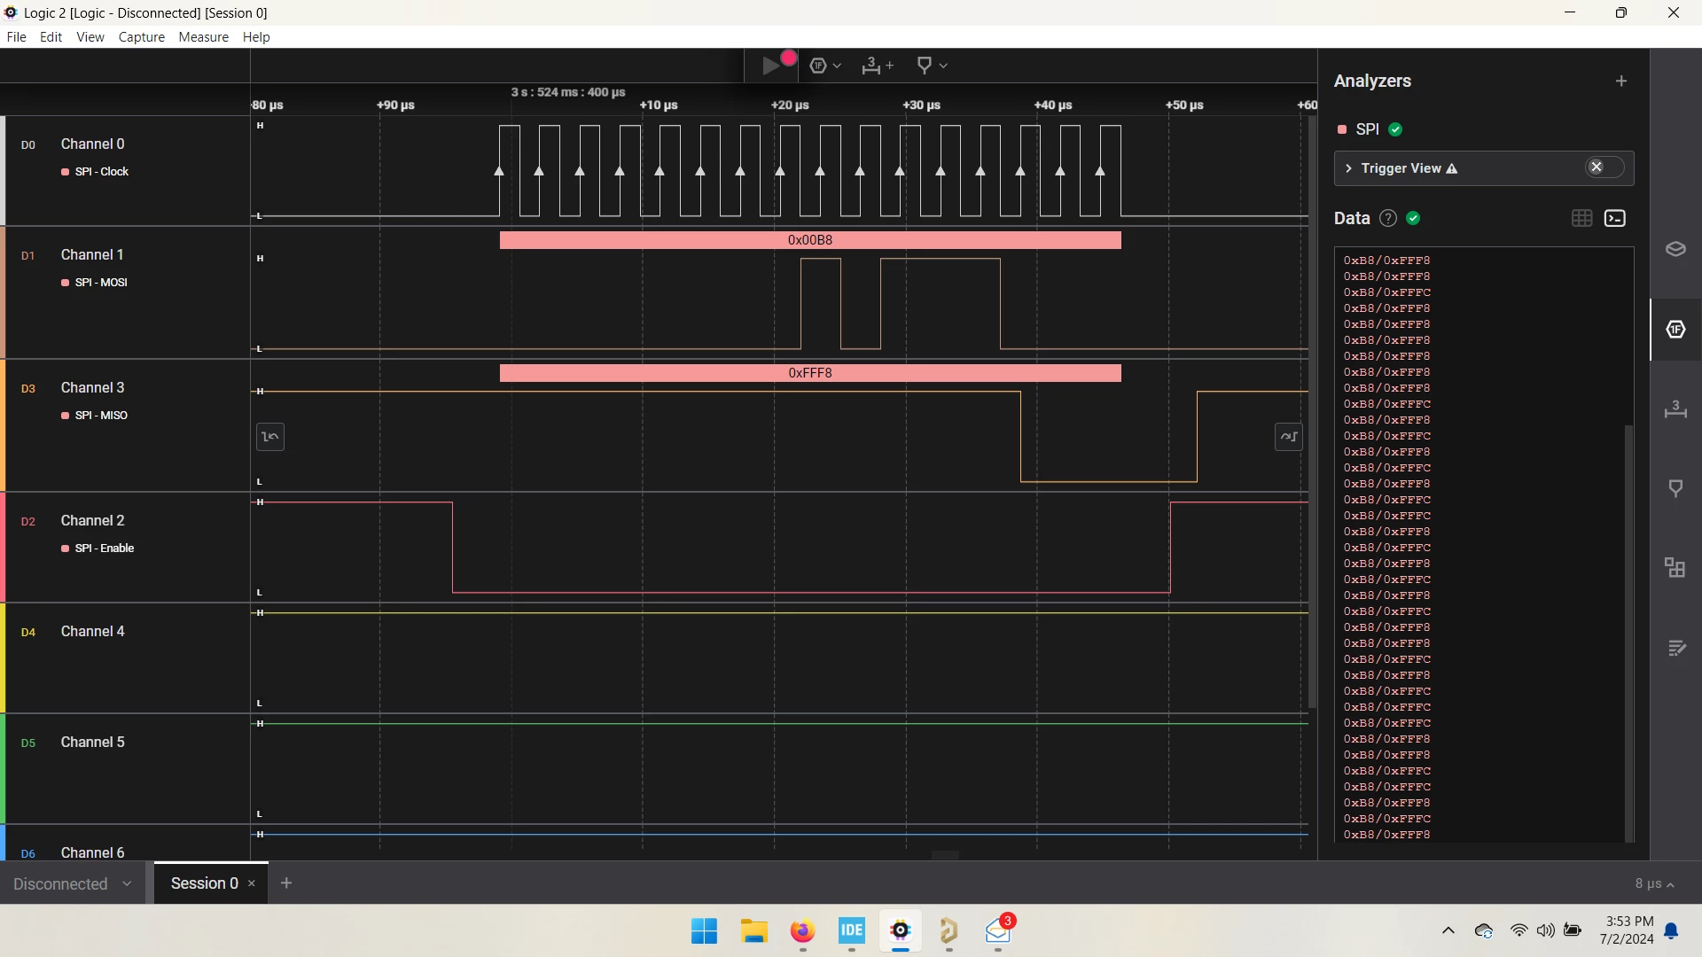Switch data view to table mode
1702x957 pixels.
tap(1581, 218)
